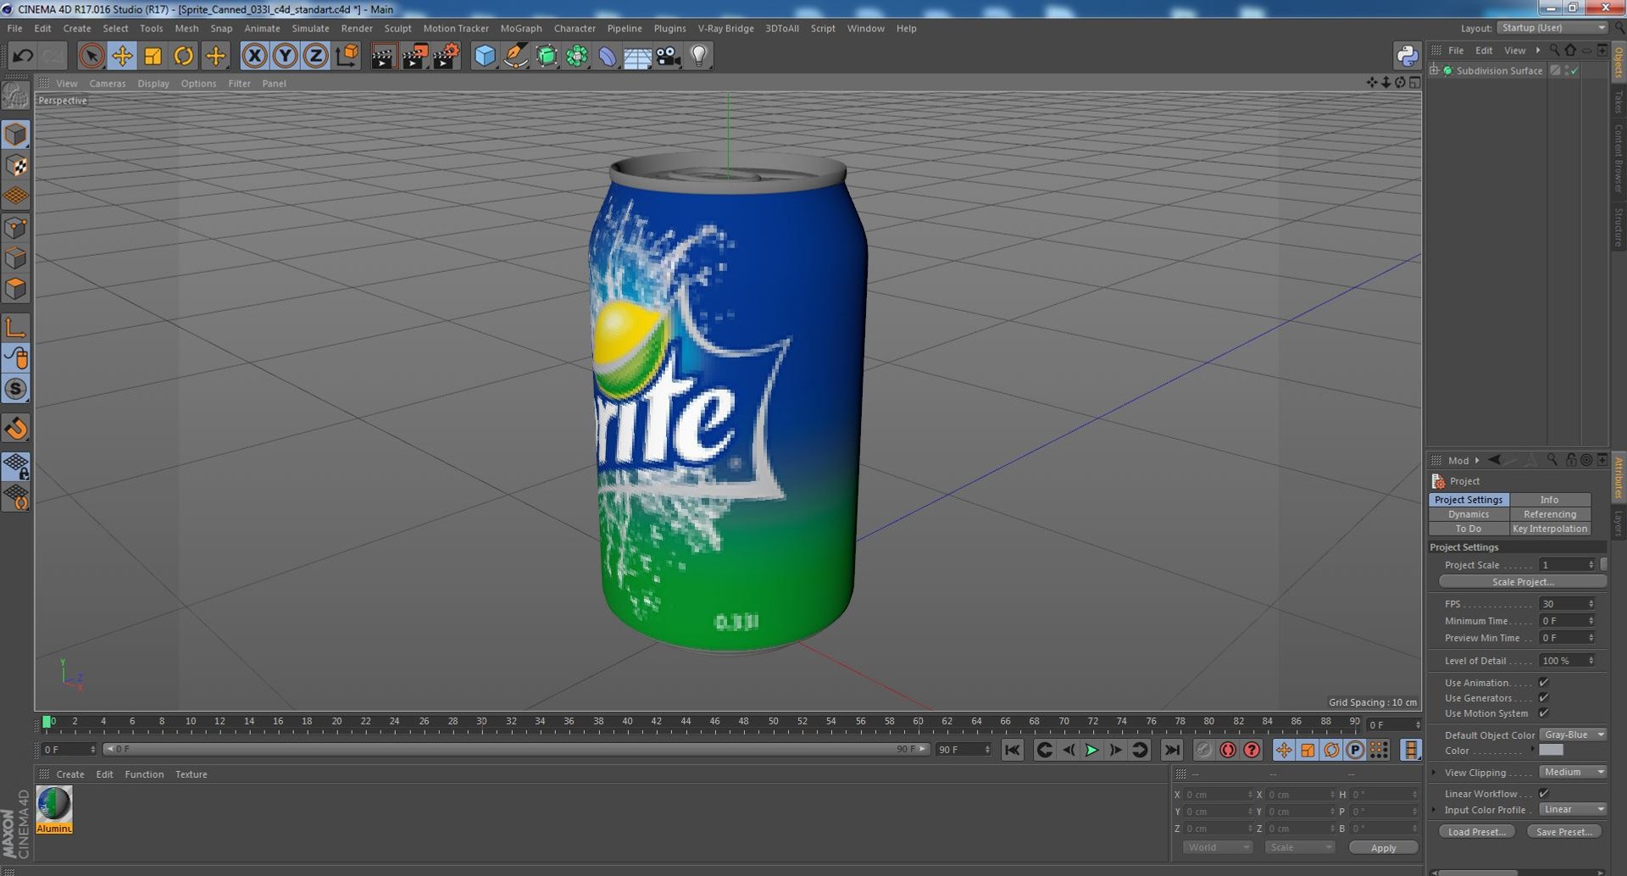Toggle X axis lock
This screenshot has width=1627, height=876.
point(254,56)
